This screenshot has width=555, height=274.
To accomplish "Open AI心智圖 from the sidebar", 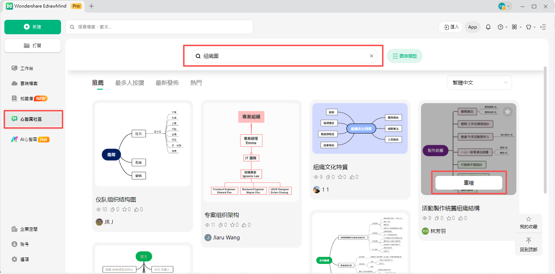I will tap(29, 140).
